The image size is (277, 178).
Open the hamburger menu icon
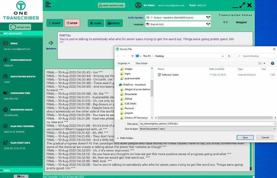[x=48, y=5]
